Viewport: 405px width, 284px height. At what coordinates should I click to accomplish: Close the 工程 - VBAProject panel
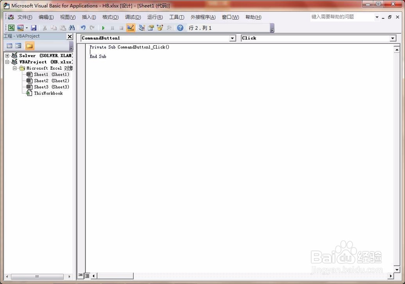70,36
